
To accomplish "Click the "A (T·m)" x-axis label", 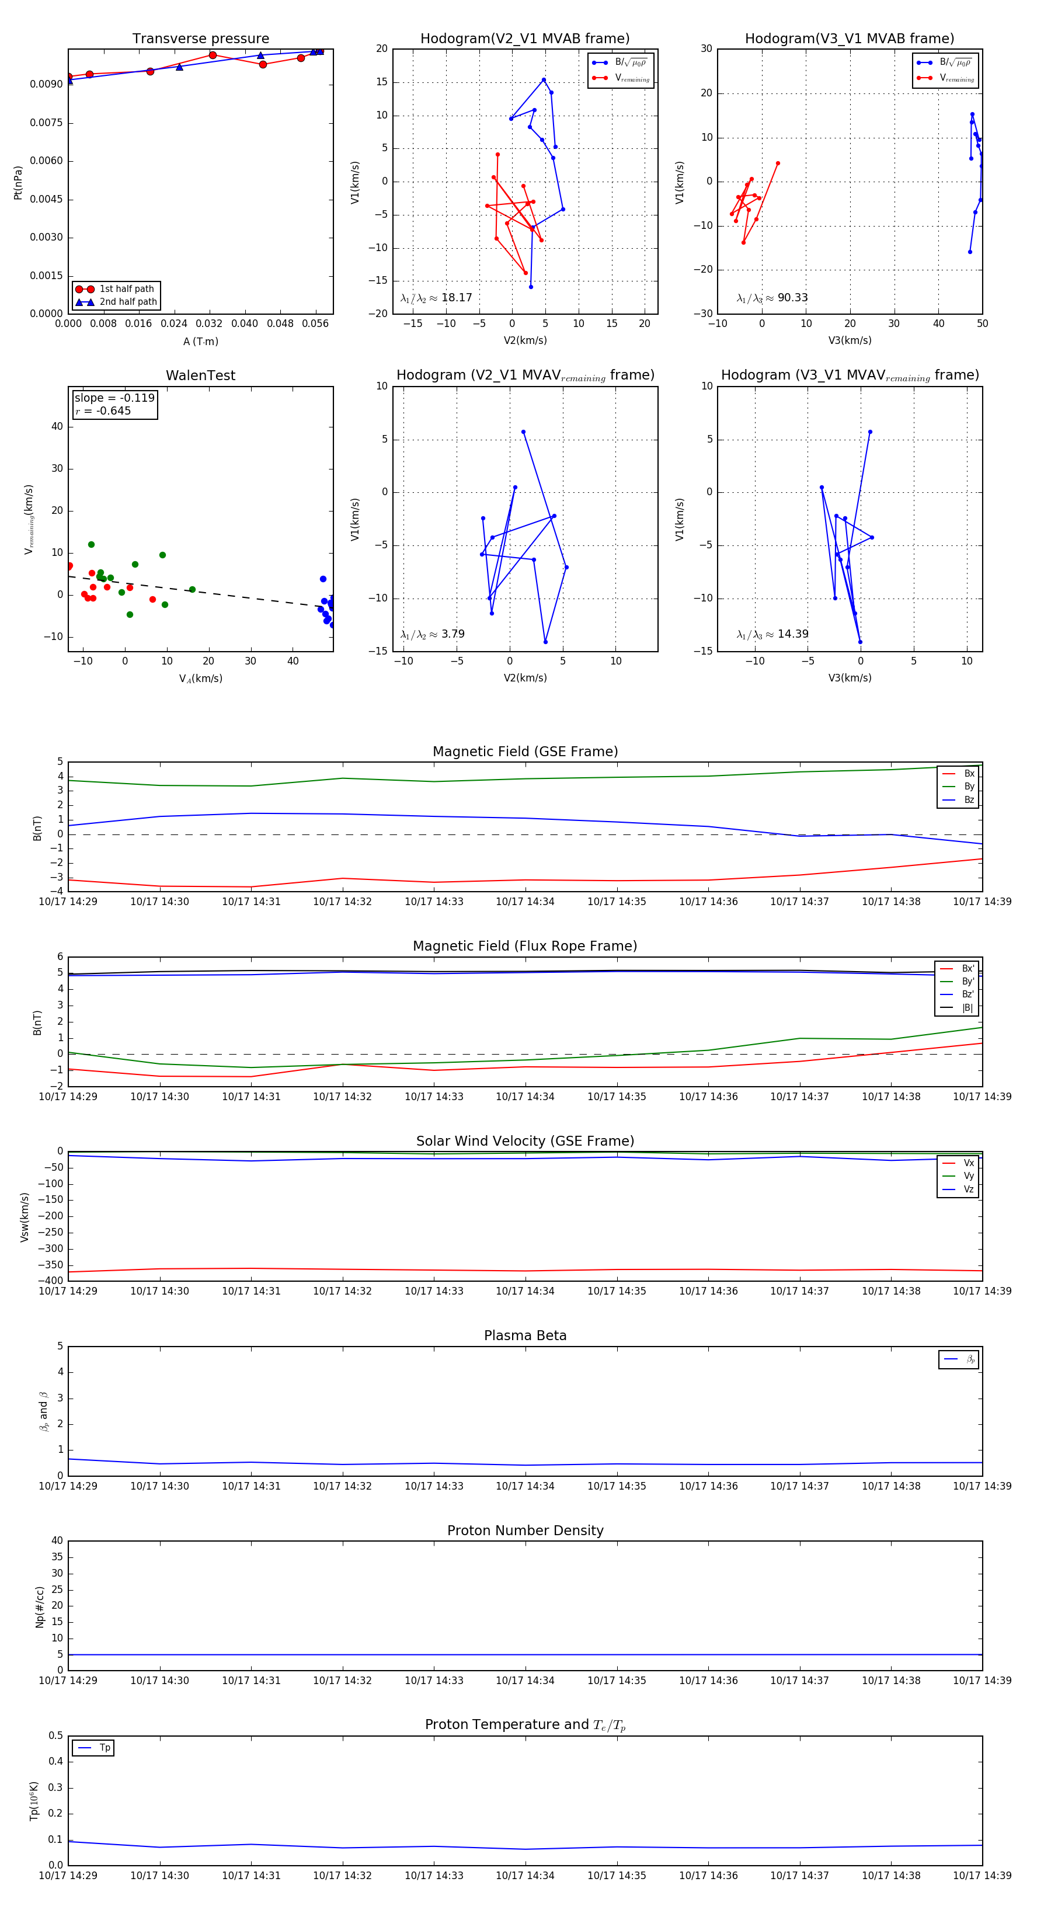I will pos(200,342).
